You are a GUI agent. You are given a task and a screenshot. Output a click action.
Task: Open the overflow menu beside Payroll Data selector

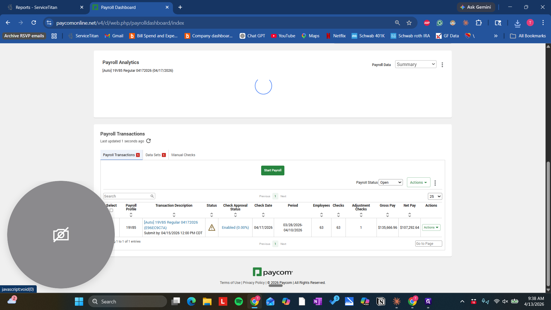(x=442, y=65)
